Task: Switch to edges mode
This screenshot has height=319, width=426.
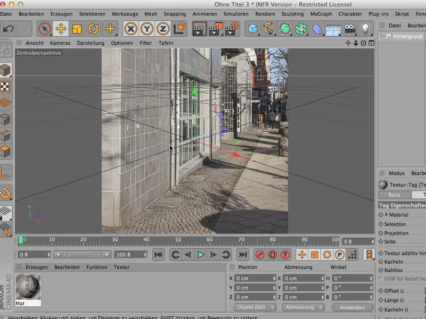Action: pyautogui.click(x=5, y=135)
